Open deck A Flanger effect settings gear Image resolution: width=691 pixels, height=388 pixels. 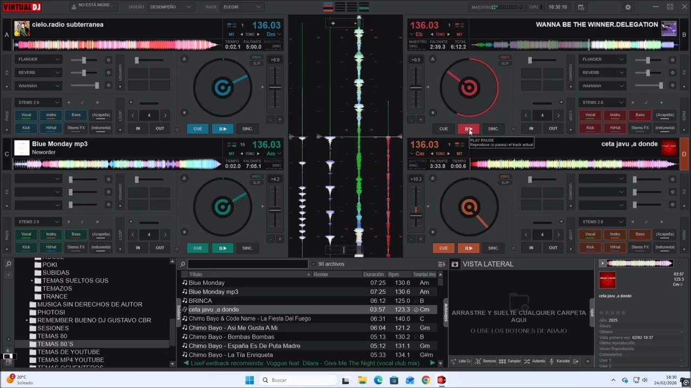109,60
